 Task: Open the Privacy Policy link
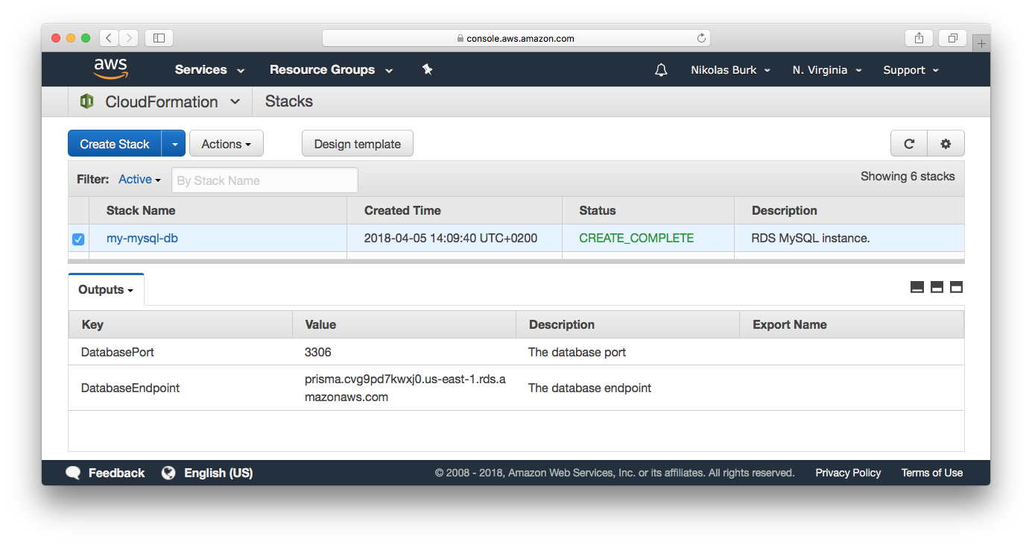(848, 473)
